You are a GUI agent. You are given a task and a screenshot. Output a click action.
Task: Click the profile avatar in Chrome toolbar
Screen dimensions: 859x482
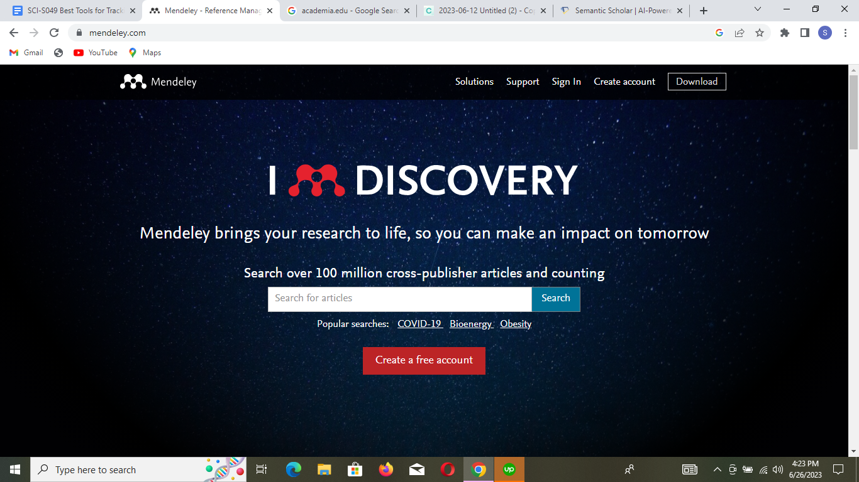tap(825, 33)
